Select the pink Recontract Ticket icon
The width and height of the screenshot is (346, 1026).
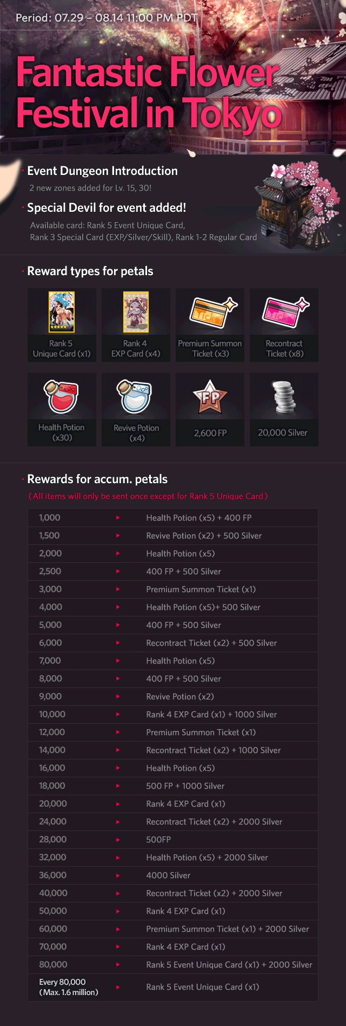pyautogui.click(x=284, y=312)
